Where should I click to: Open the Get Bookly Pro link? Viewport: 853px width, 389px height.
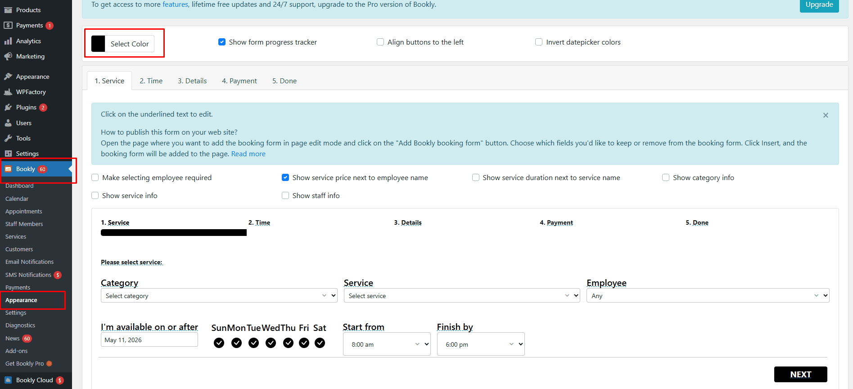29,363
